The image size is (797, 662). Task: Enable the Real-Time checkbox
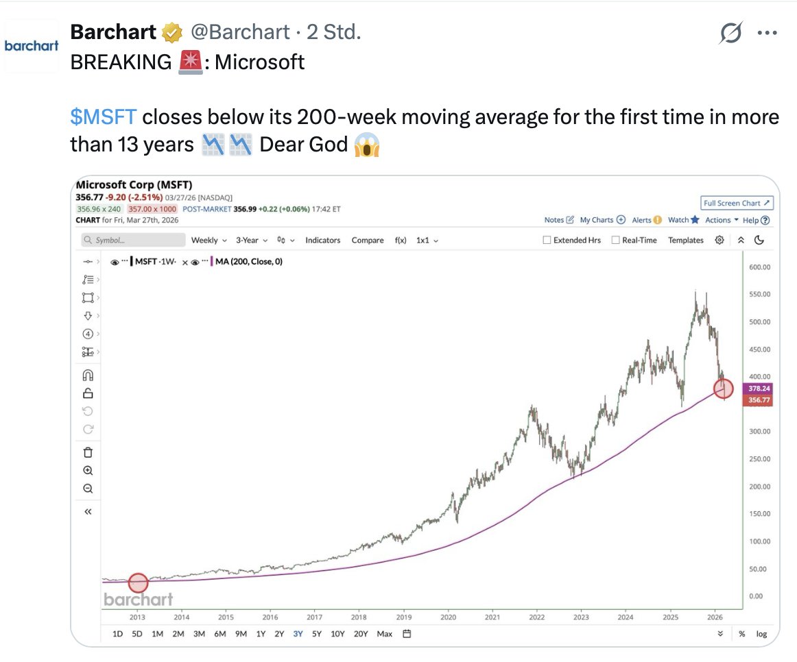pyautogui.click(x=615, y=241)
